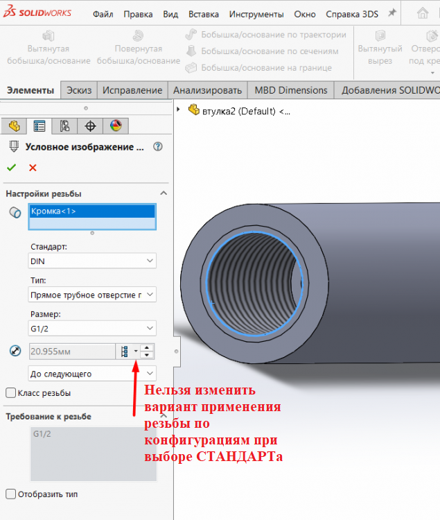Open DisplayManager color-sphere tab
The image size is (440, 520).
pos(116,126)
